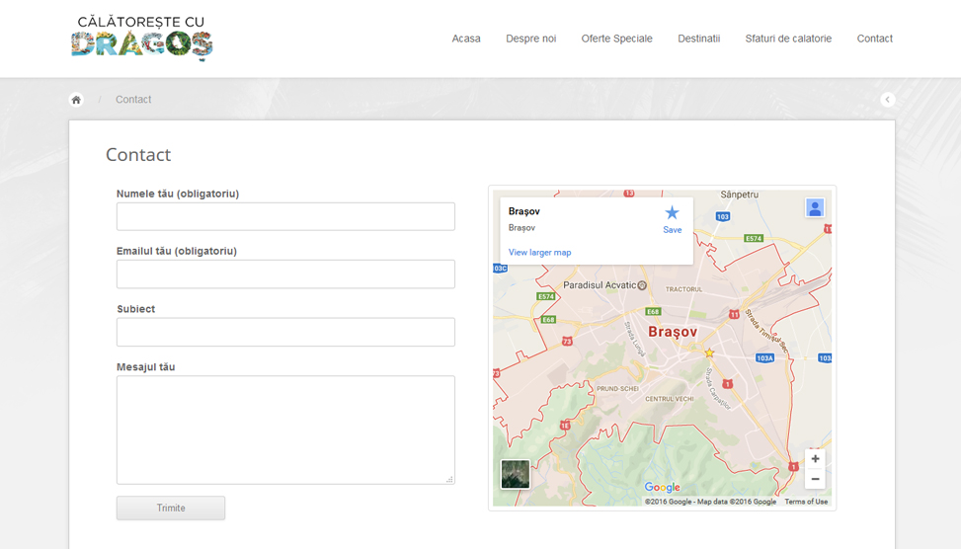Click the yellow star marker on map
961x549 pixels.
pyautogui.click(x=709, y=353)
